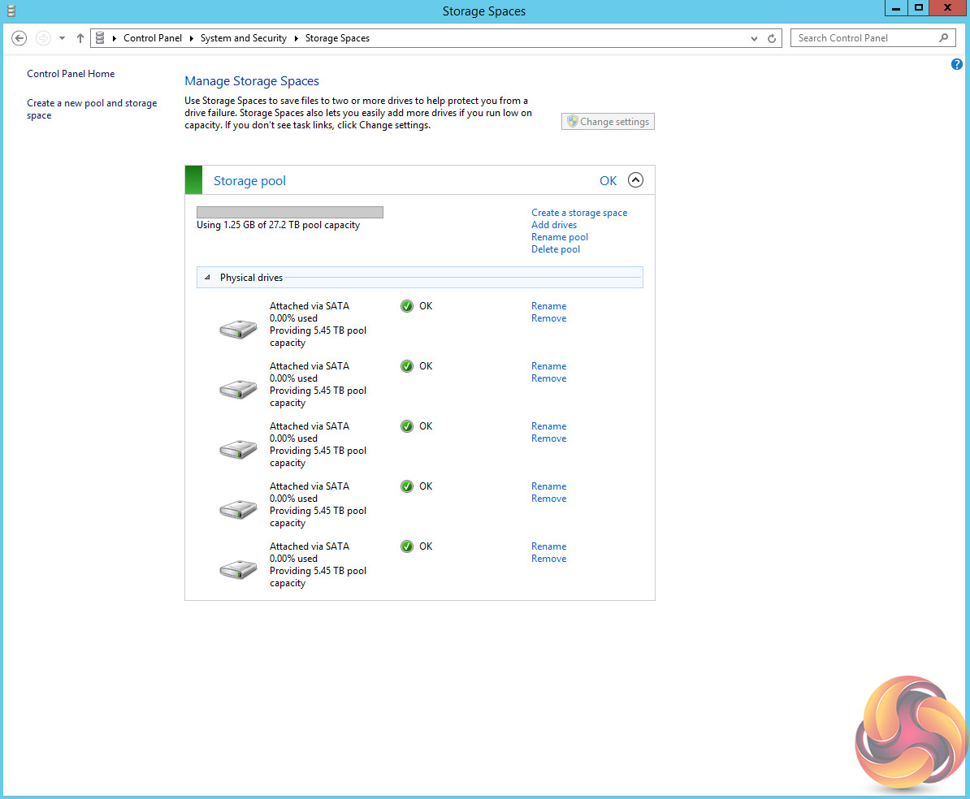Click the Storage pool heading
Viewport: 970px width, 799px height.
pyautogui.click(x=250, y=180)
